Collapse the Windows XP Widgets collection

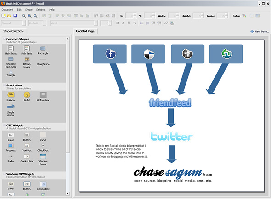click(5, 174)
